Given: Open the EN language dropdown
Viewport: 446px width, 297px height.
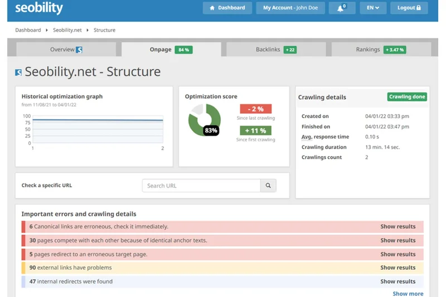Looking at the screenshot, I should coord(373,8).
